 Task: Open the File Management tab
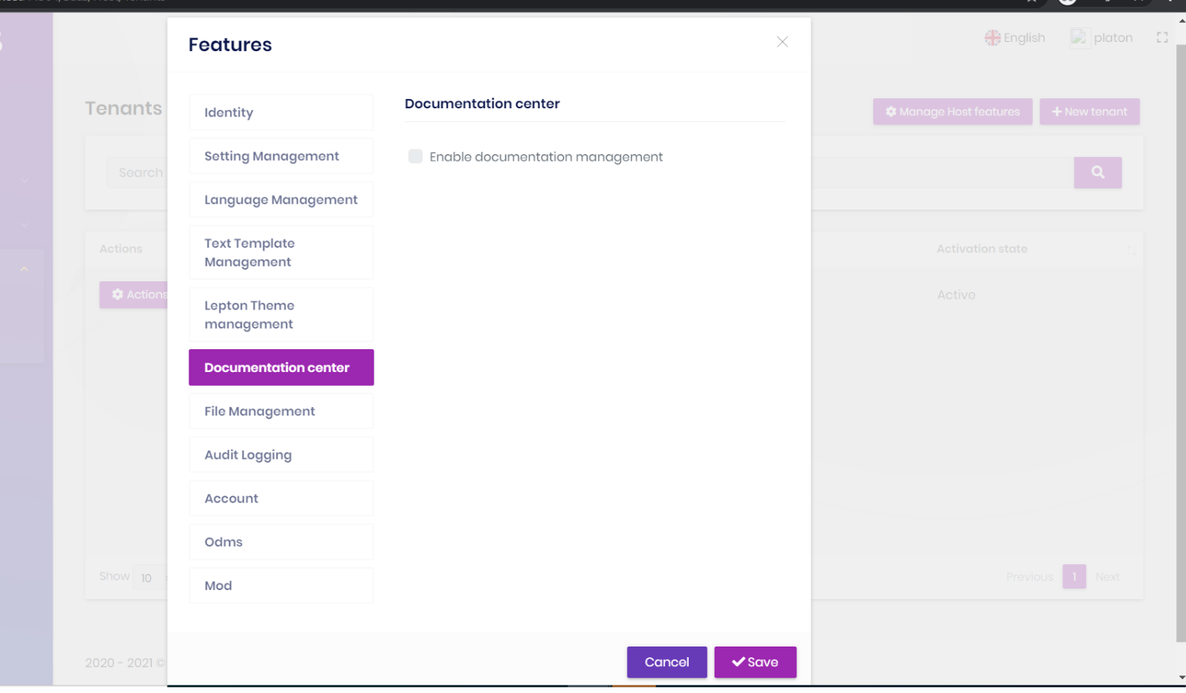coord(281,411)
